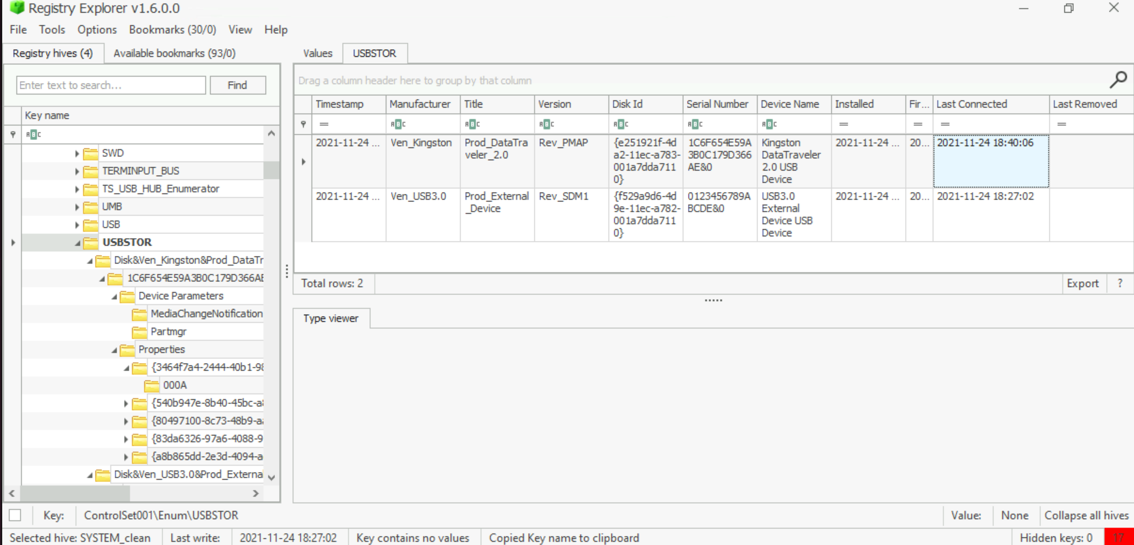Select the USBSTOR tab
The height and width of the screenshot is (545, 1134).
coord(375,53)
